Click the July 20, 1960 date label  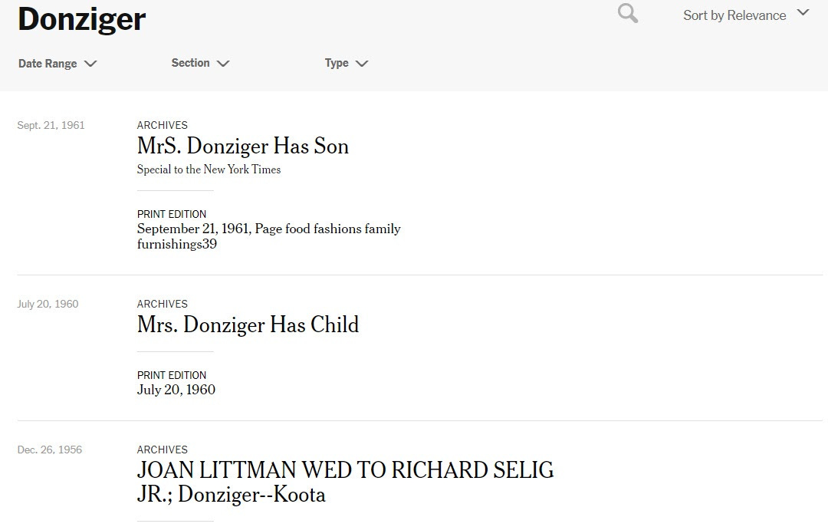[x=48, y=304]
